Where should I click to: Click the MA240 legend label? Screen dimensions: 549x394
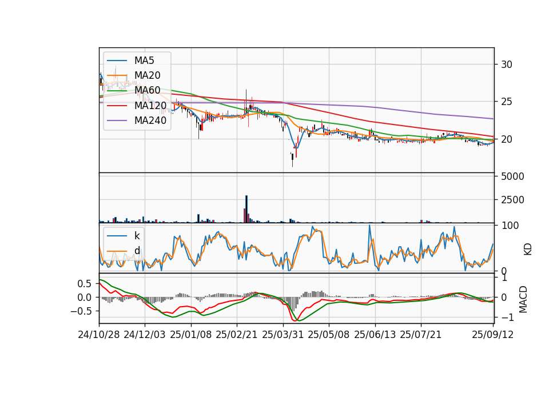point(150,120)
